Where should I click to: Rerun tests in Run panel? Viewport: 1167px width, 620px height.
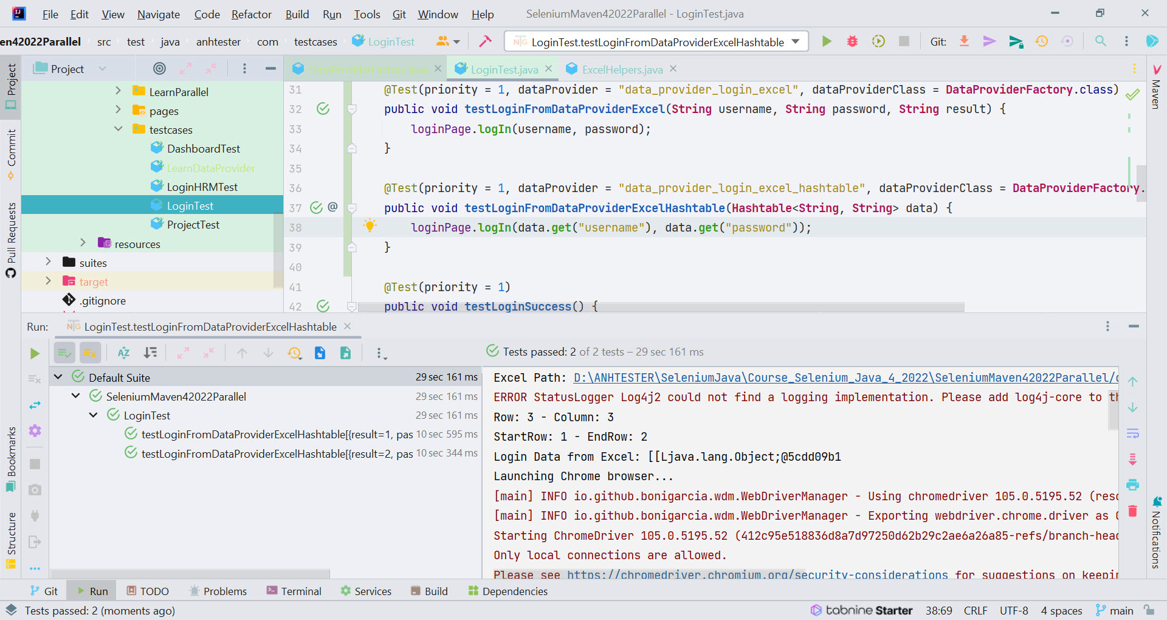[35, 353]
